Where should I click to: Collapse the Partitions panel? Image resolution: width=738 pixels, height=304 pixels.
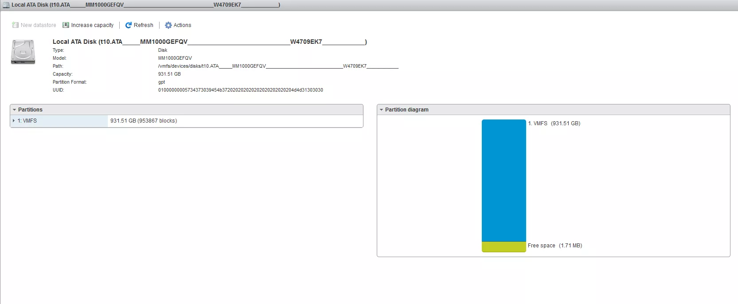pos(15,110)
